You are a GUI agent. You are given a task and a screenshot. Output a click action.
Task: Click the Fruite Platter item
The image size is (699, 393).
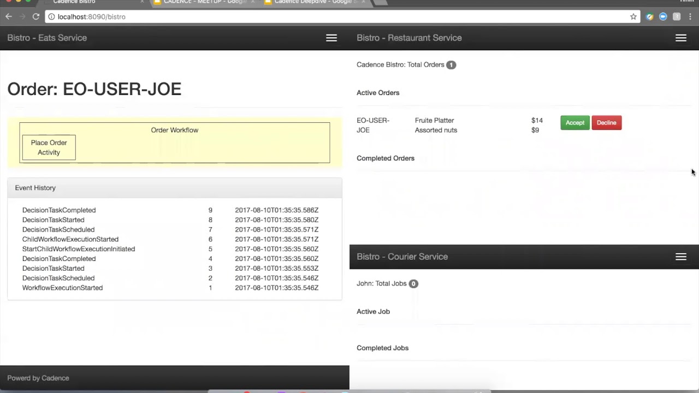pos(435,120)
